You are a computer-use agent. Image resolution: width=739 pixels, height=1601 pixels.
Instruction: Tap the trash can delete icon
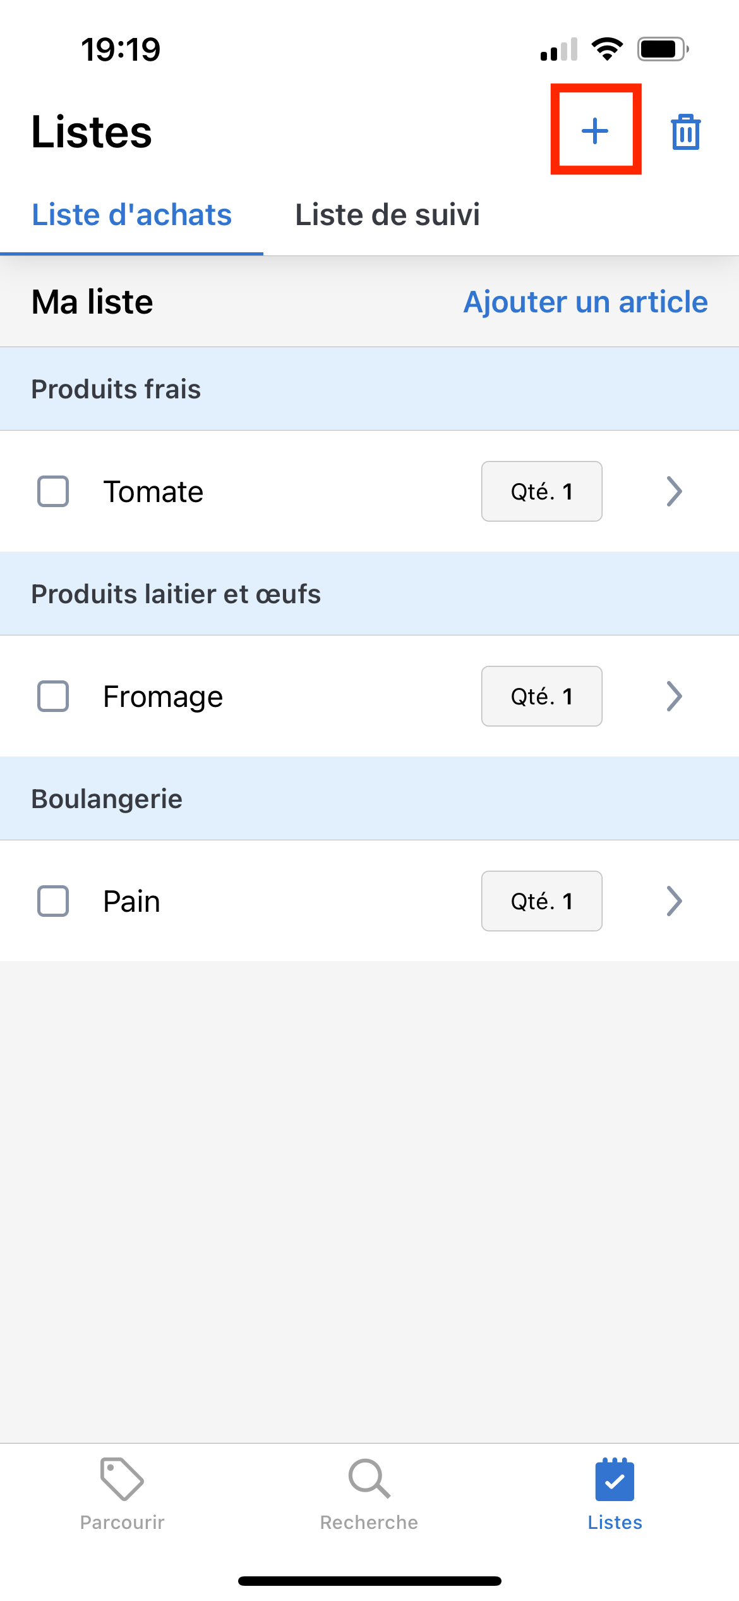(x=685, y=132)
